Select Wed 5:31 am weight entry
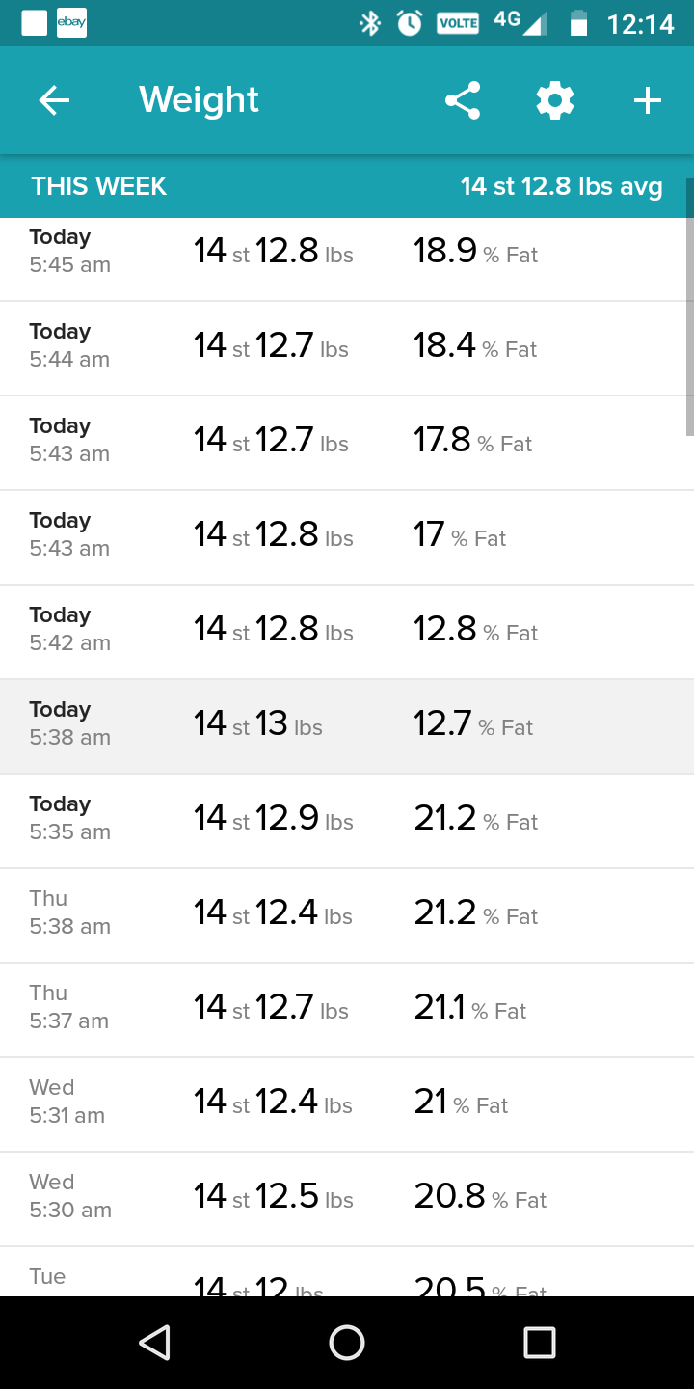The width and height of the screenshot is (694, 1389). click(x=347, y=1104)
